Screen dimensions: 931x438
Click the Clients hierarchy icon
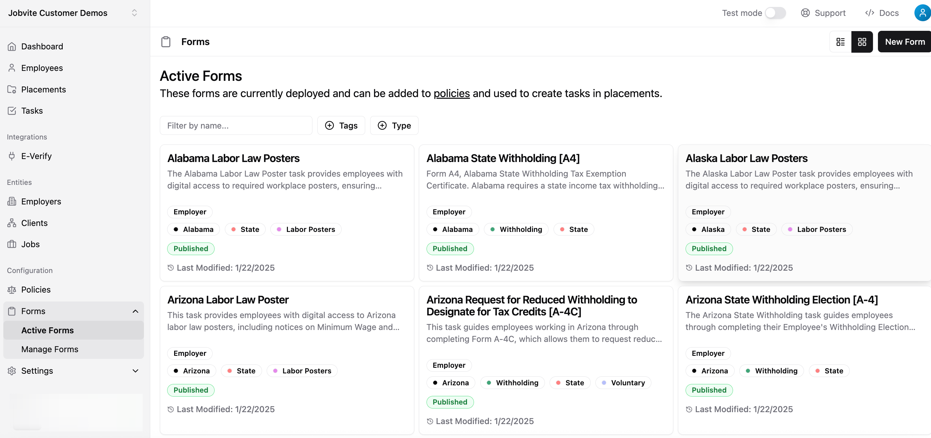pyautogui.click(x=12, y=223)
